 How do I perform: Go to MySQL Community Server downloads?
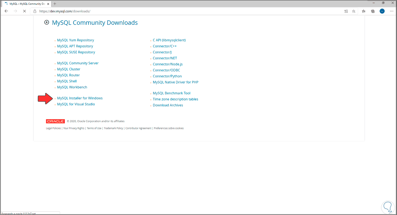coord(78,63)
